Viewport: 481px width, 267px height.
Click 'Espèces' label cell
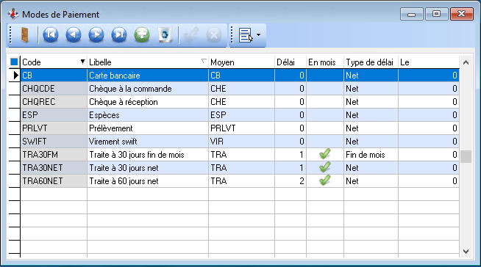[148, 115]
